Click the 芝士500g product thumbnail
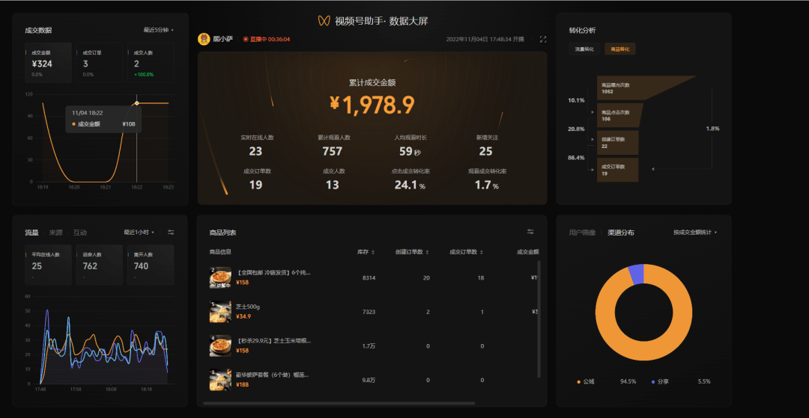Screen dimensions: 809x418 tap(219, 312)
